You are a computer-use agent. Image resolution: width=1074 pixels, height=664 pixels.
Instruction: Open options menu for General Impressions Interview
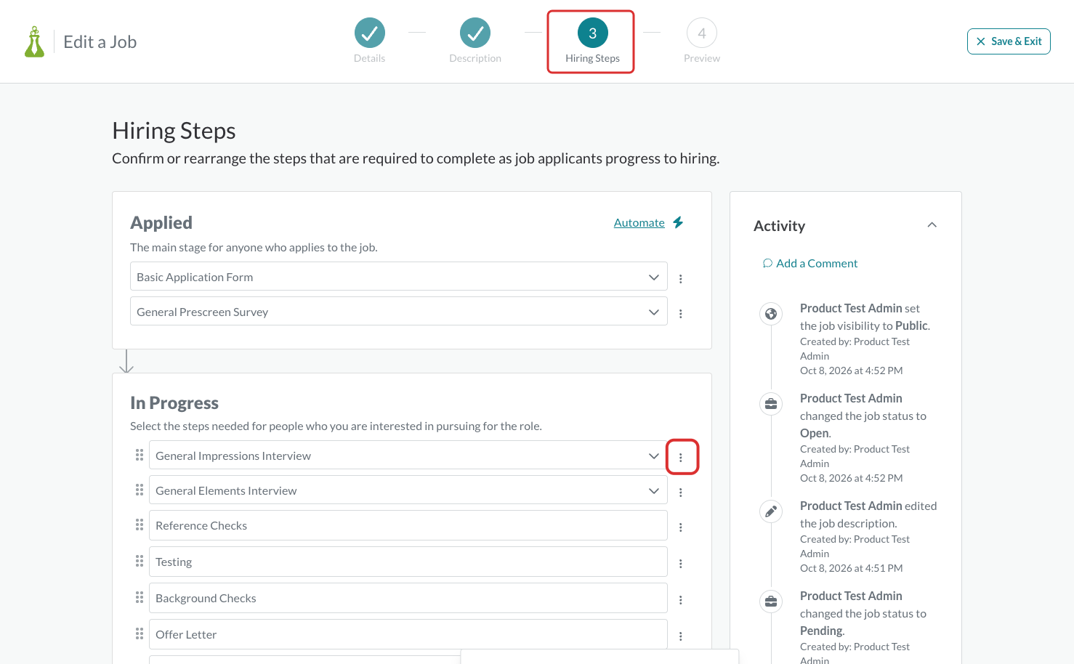(681, 457)
